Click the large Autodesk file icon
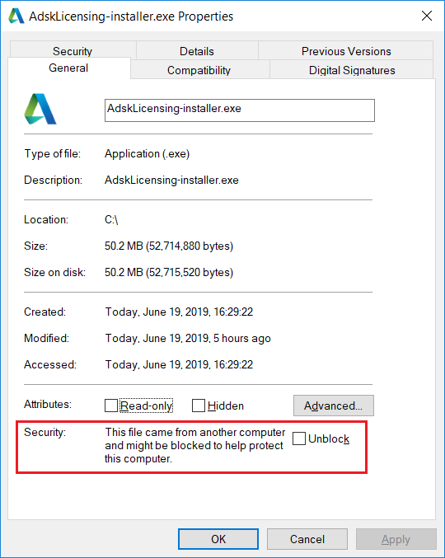Viewport: 445px width, 558px height. (x=40, y=109)
